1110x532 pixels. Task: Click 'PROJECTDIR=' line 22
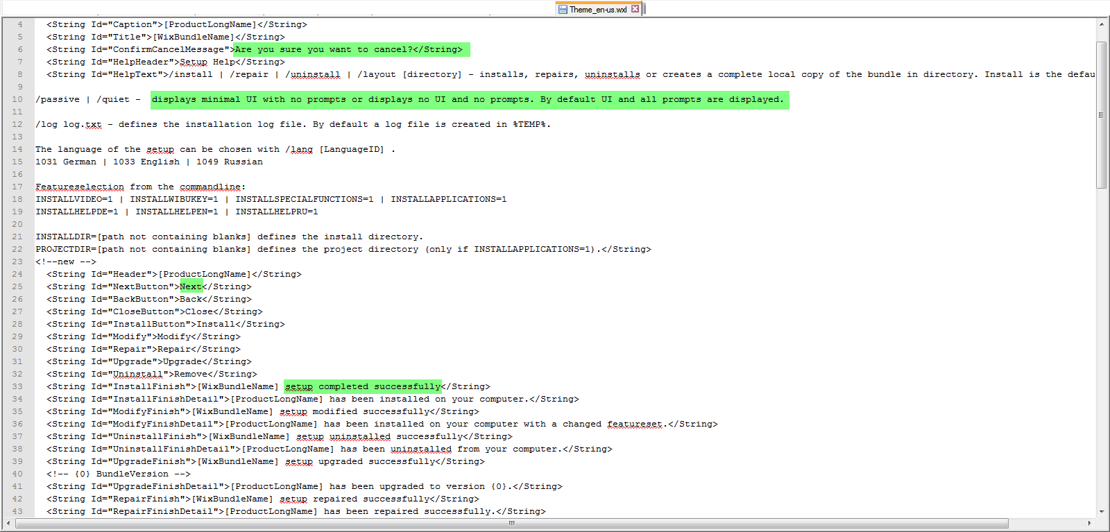coord(343,249)
